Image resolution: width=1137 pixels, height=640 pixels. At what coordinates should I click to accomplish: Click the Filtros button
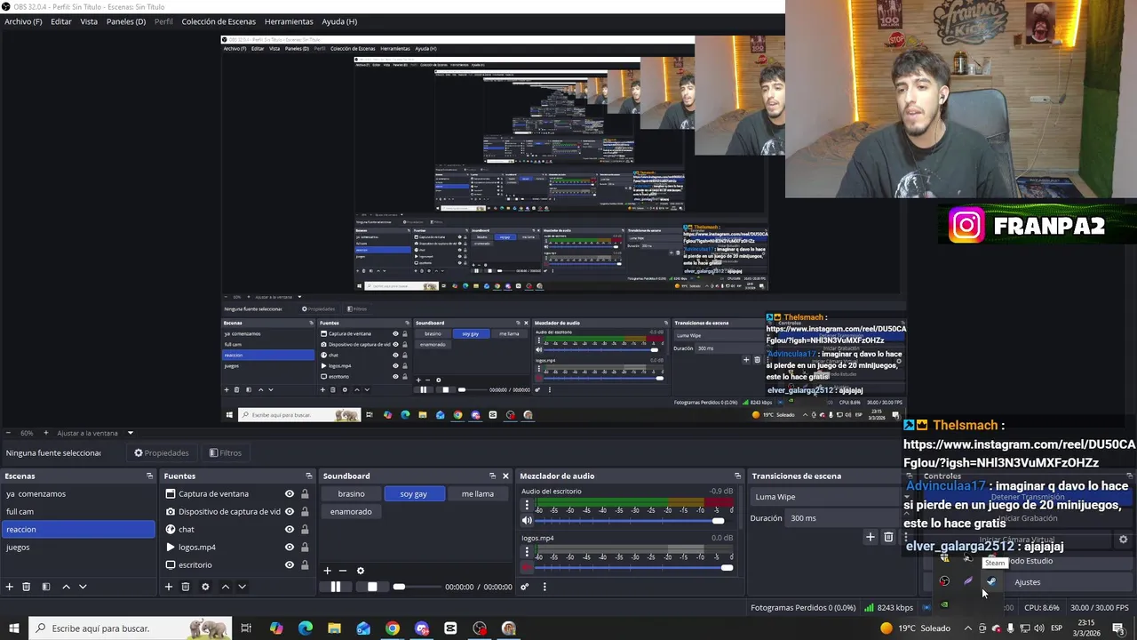point(226,453)
